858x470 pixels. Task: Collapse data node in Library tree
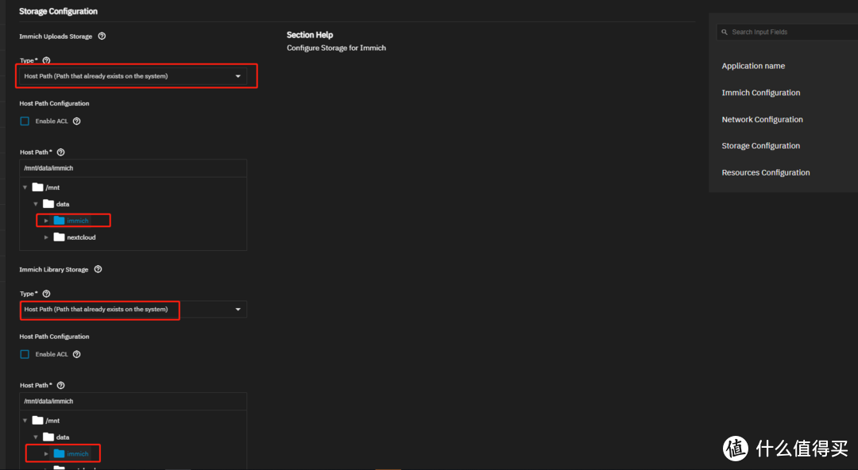click(x=36, y=437)
